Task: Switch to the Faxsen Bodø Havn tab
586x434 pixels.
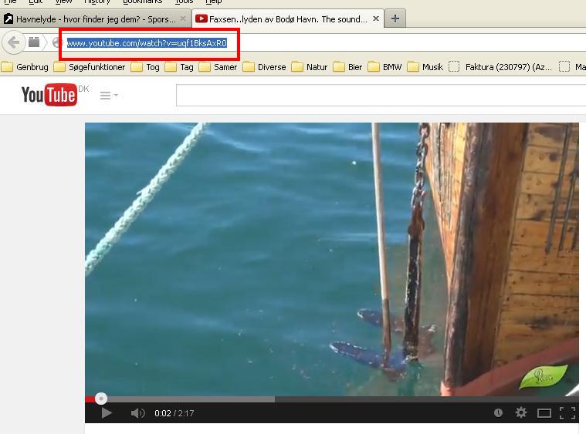Action: tap(288, 19)
